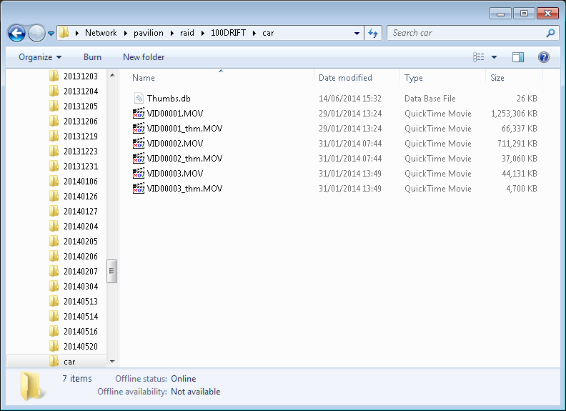The image size is (566, 411).
Task: Click folder icon of 20140207
Action: pyautogui.click(x=54, y=271)
